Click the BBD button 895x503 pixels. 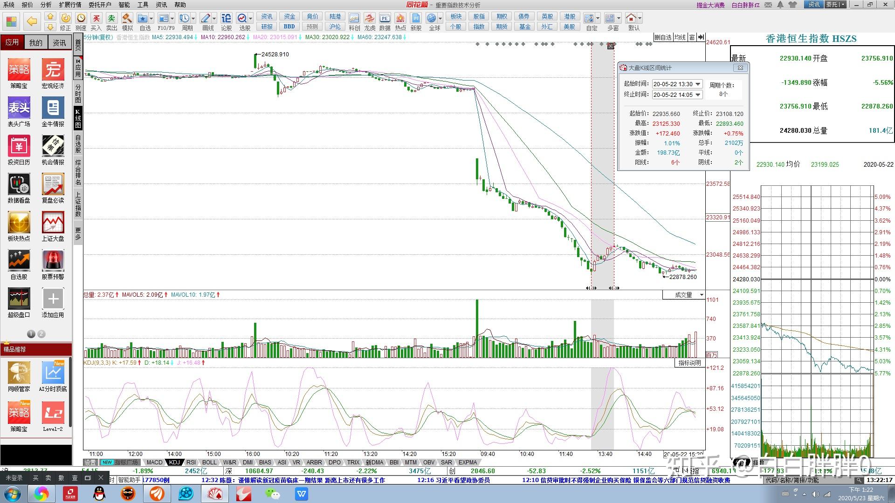pyautogui.click(x=289, y=27)
